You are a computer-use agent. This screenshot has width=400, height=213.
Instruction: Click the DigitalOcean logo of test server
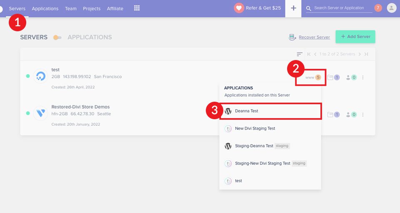pyautogui.click(x=40, y=76)
